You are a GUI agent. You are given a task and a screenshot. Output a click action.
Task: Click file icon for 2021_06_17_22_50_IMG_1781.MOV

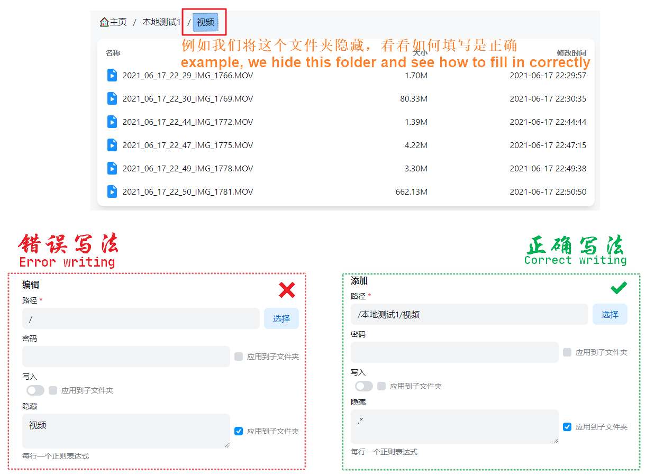[112, 191]
